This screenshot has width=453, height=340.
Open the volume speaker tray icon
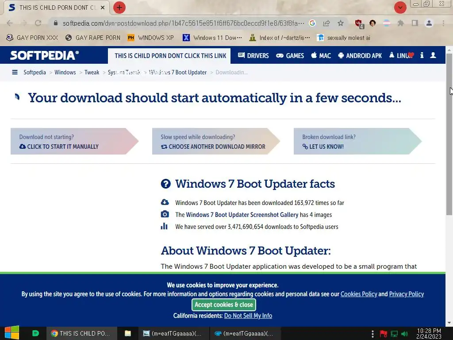(x=405, y=334)
